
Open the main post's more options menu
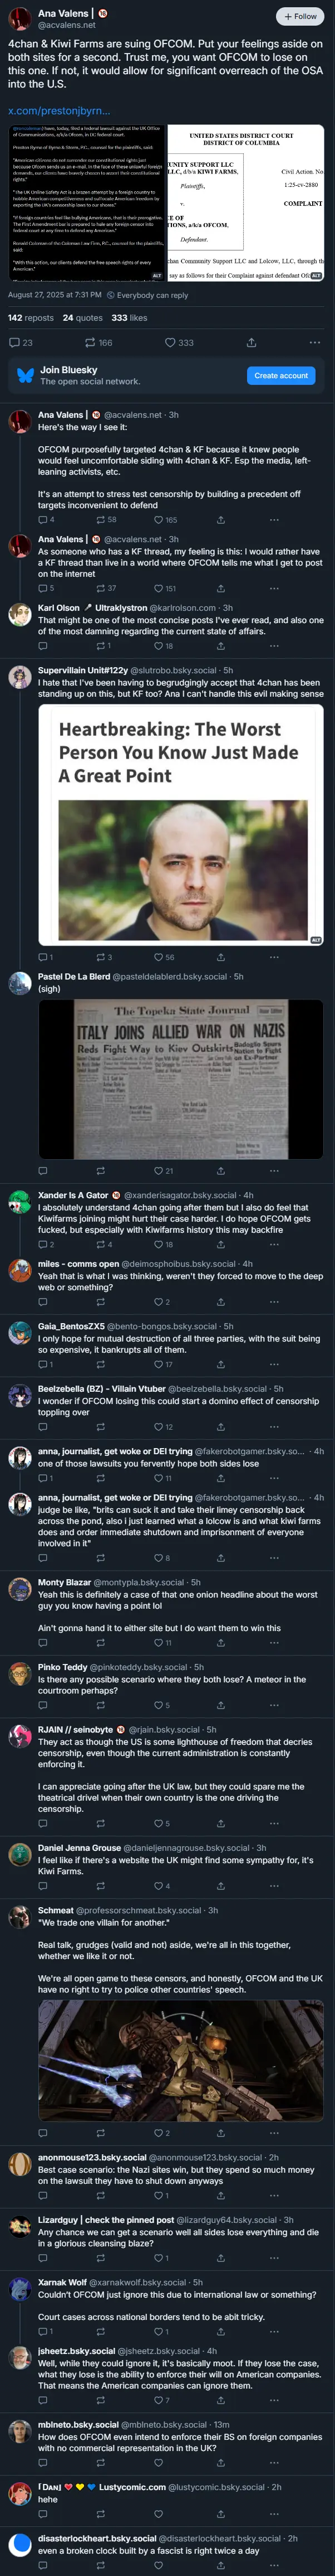[315, 342]
